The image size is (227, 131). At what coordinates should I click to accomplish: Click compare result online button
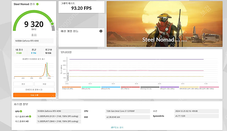tap(34, 90)
